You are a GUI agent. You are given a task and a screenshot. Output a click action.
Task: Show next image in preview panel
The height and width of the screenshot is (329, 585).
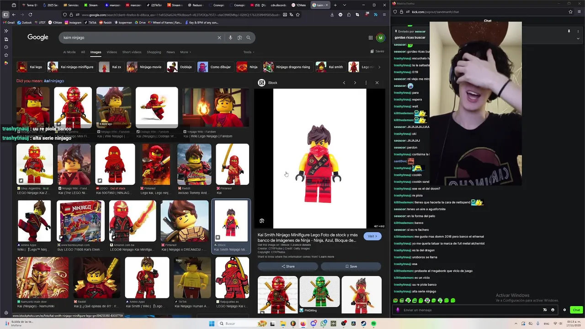pyautogui.click(x=355, y=83)
